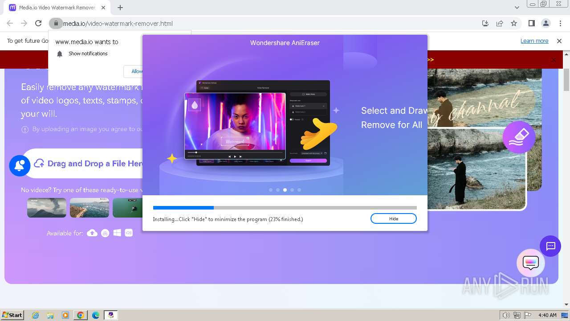Click the Hide button in installer
Image resolution: width=570 pixels, height=321 pixels.
click(x=393, y=218)
